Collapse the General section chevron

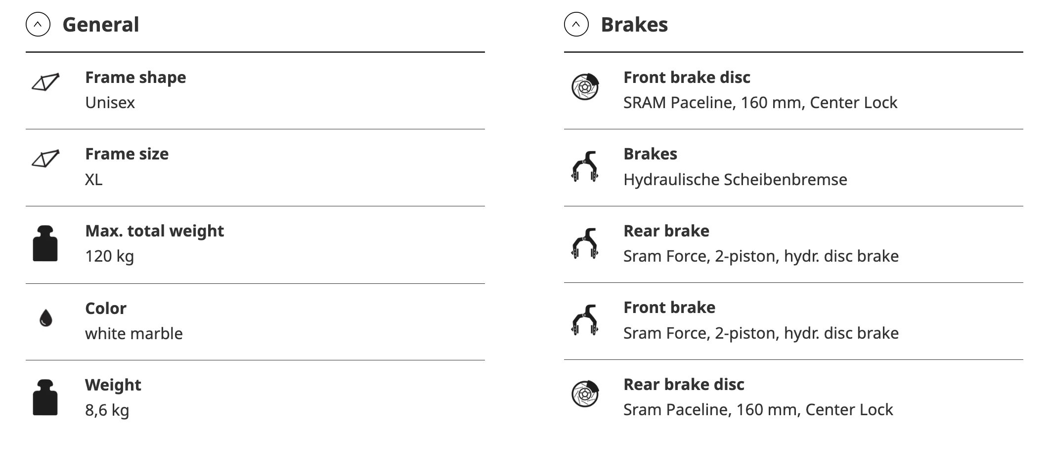[x=38, y=24]
